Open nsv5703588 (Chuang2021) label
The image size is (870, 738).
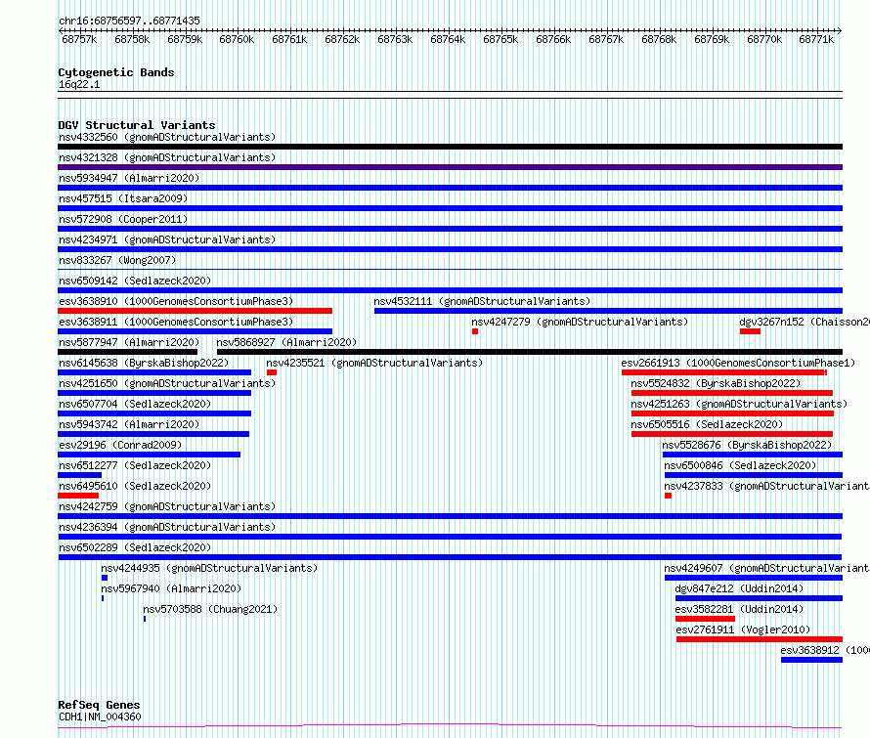click(210, 609)
